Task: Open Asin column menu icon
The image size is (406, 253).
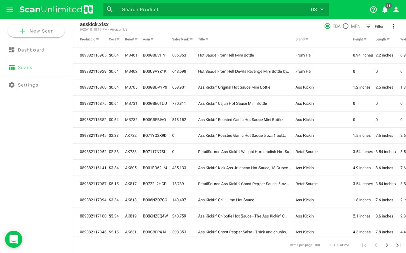Action: tap(152, 39)
